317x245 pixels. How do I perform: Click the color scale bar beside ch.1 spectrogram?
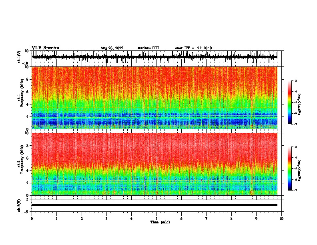coord(289,102)
